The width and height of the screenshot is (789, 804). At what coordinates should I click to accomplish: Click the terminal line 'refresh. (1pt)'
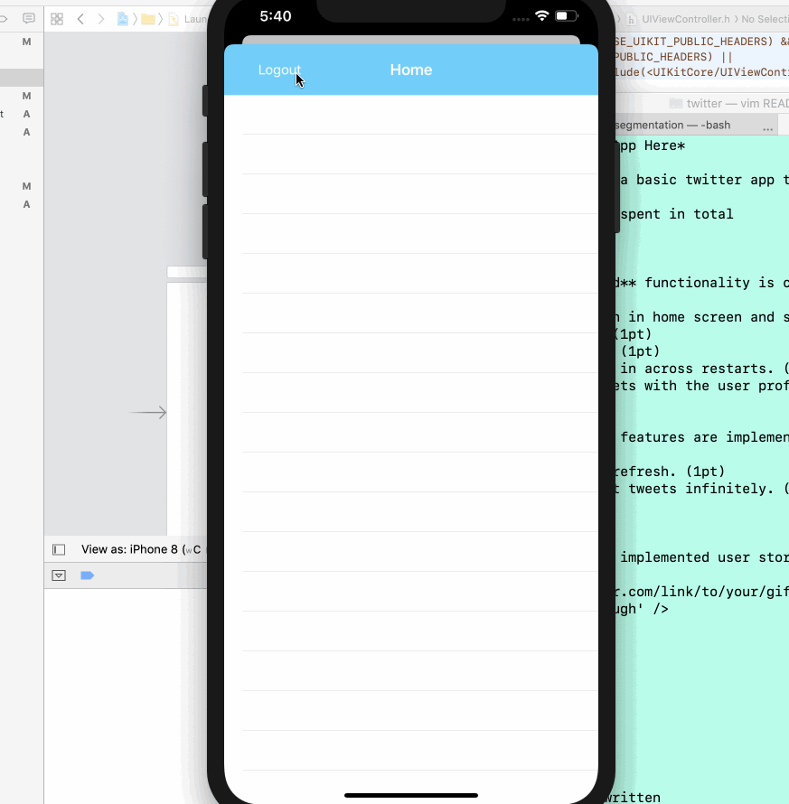click(670, 472)
